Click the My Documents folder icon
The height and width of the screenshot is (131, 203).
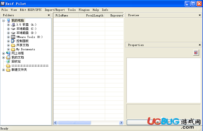click(13, 49)
